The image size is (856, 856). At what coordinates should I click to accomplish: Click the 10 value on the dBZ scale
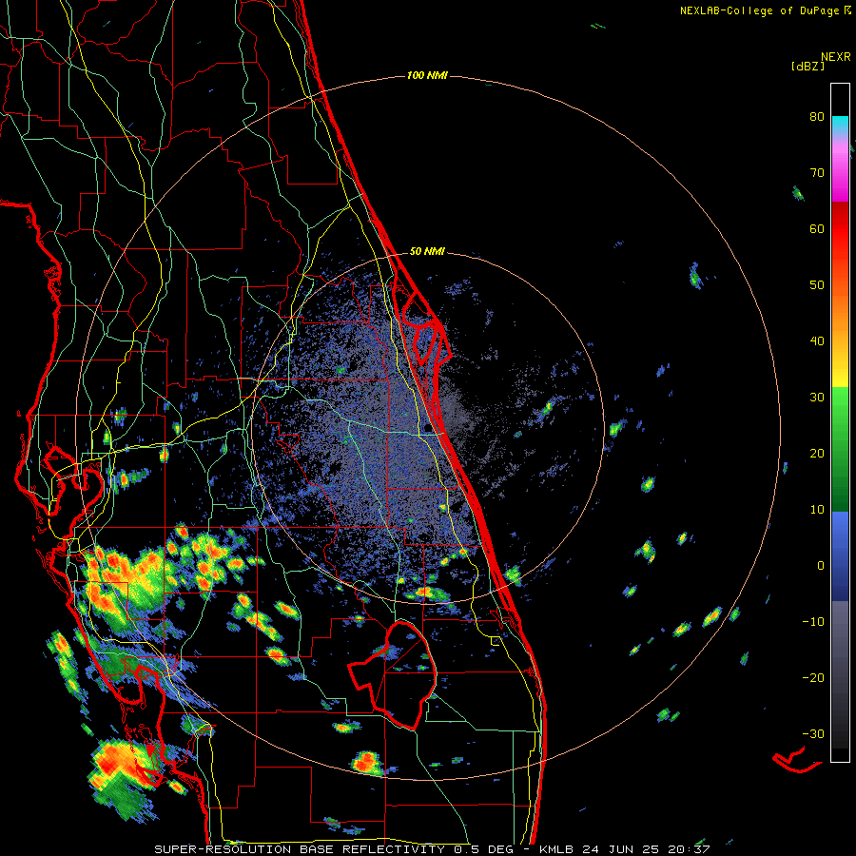[x=817, y=510]
